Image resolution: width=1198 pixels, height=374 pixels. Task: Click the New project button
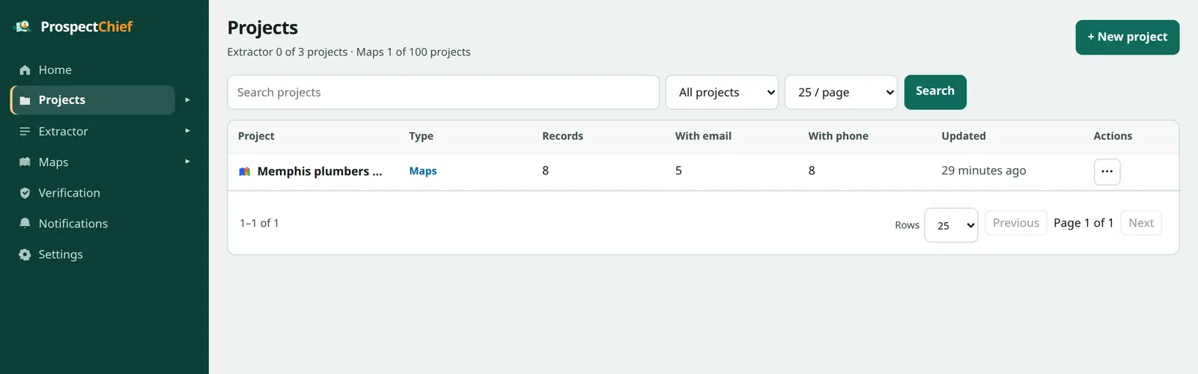[x=1128, y=37]
